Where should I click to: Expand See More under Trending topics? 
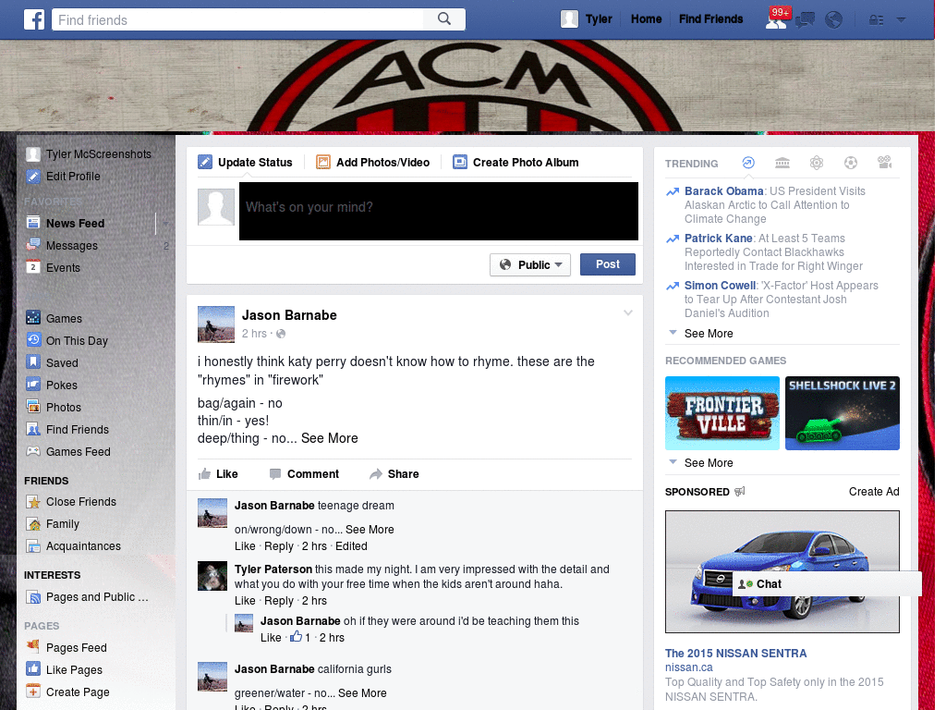tap(709, 333)
